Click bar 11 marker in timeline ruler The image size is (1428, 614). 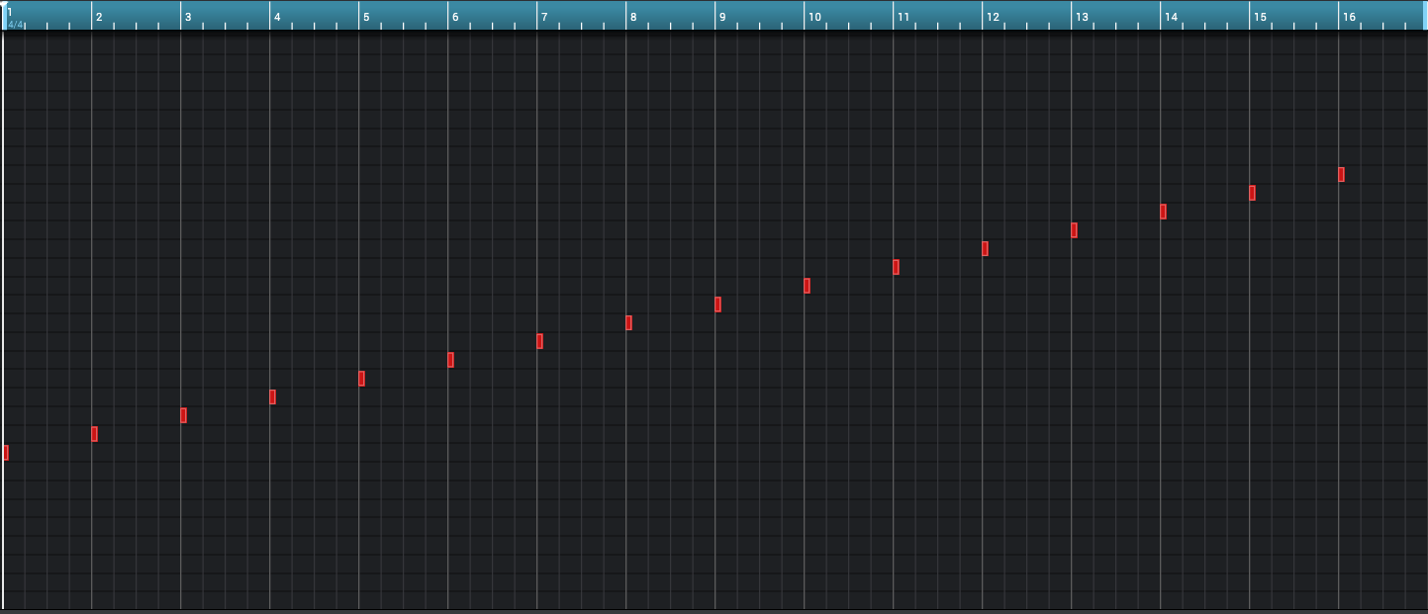point(904,17)
